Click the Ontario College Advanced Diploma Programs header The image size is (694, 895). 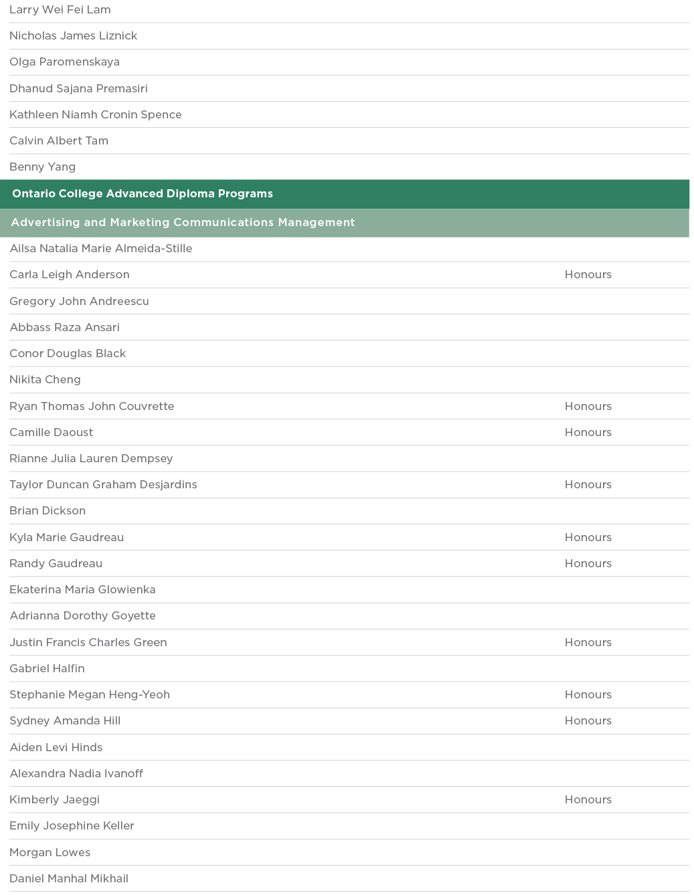click(143, 194)
